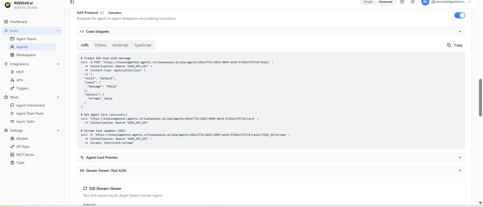Click the MCP plug icon
The image size is (483, 207).
point(12,72)
